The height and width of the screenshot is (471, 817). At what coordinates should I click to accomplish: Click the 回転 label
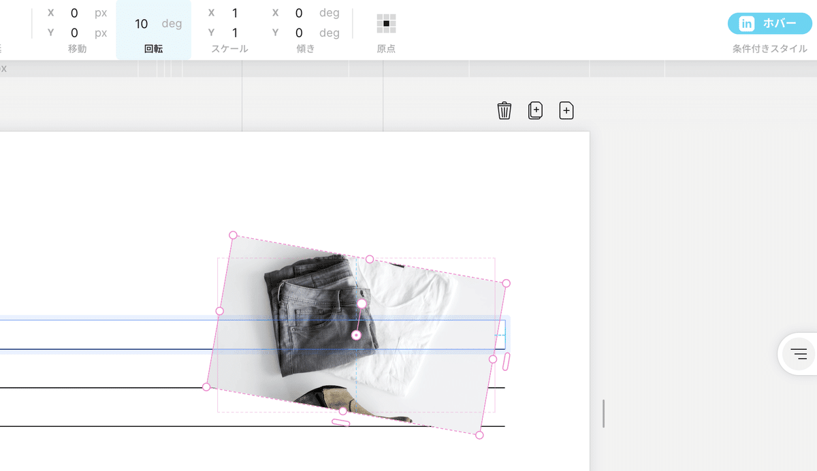pyautogui.click(x=153, y=49)
